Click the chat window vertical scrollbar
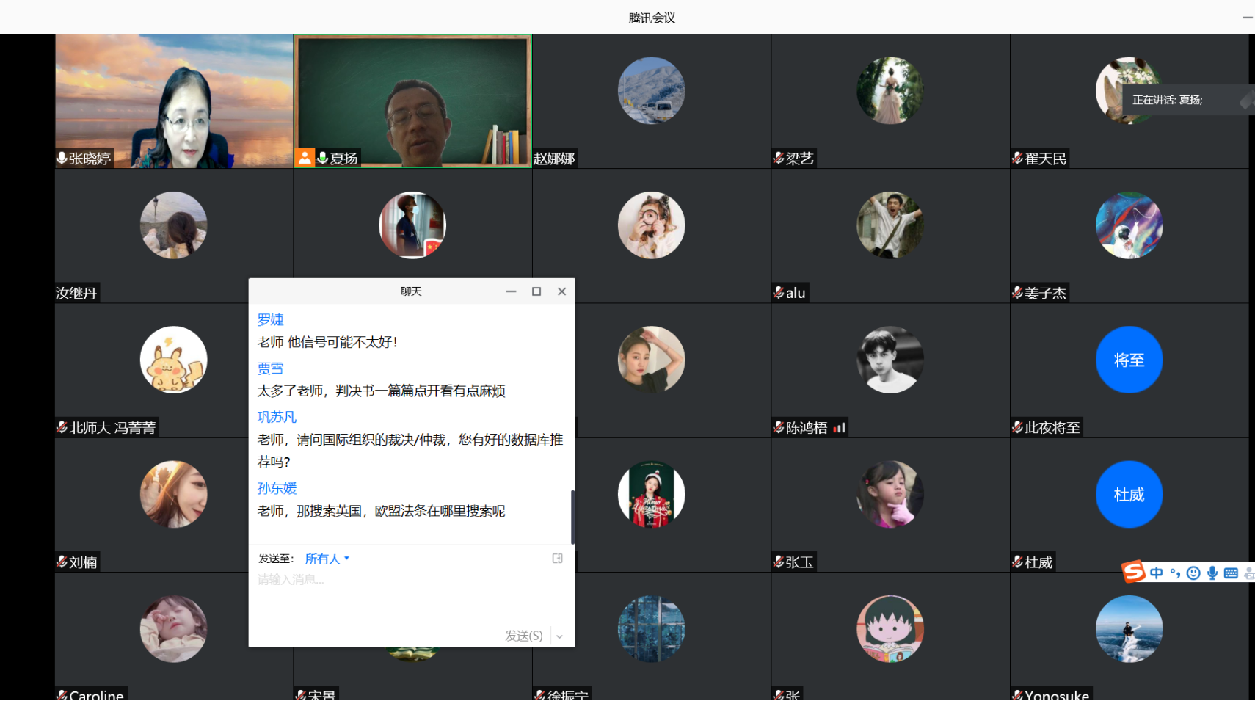The width and height of the screenshot is (1255, 701). click(x=572, y=517)
